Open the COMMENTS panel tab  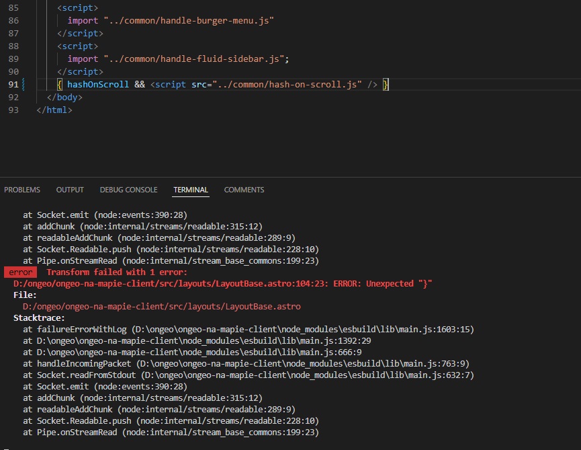point(244,190)
